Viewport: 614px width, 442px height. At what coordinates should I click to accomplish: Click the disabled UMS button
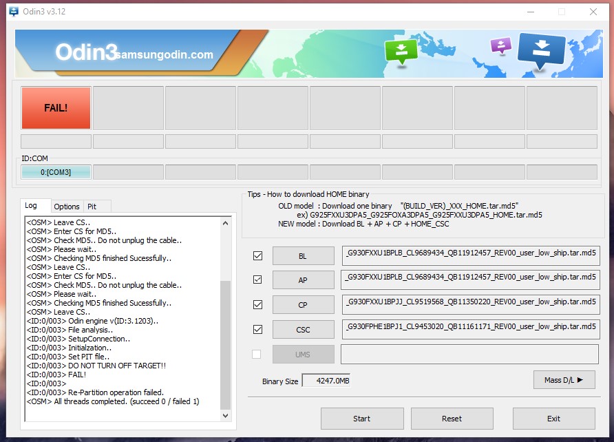point(303,355)
